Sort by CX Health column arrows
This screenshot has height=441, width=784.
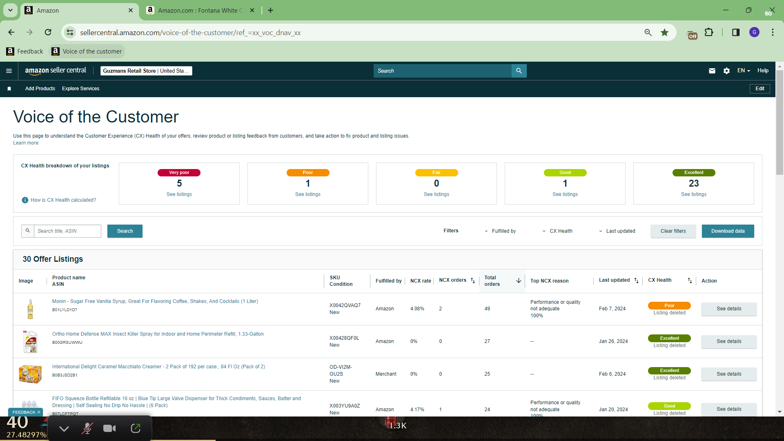coord(690,281)
